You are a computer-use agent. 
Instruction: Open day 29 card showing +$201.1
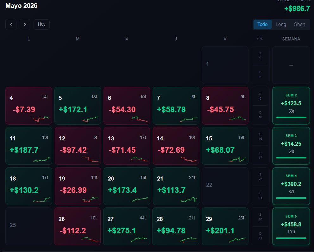(225, 226)
